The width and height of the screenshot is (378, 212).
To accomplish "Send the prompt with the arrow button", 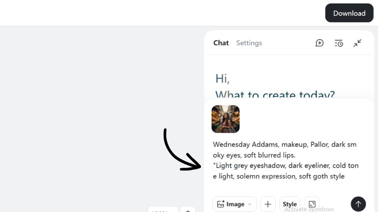I will coord(358,204).
